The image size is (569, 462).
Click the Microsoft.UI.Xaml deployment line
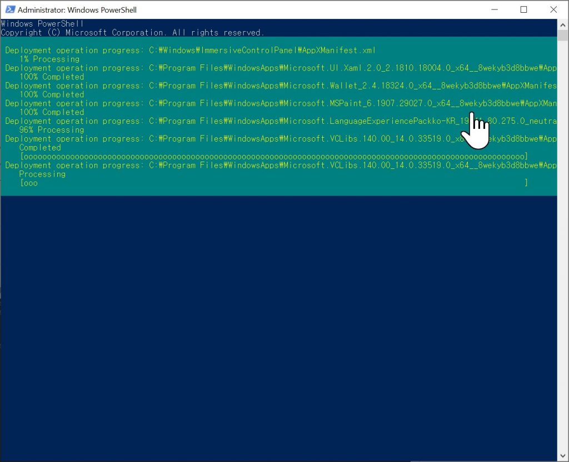pyautogui.click(x=278, y=68)
